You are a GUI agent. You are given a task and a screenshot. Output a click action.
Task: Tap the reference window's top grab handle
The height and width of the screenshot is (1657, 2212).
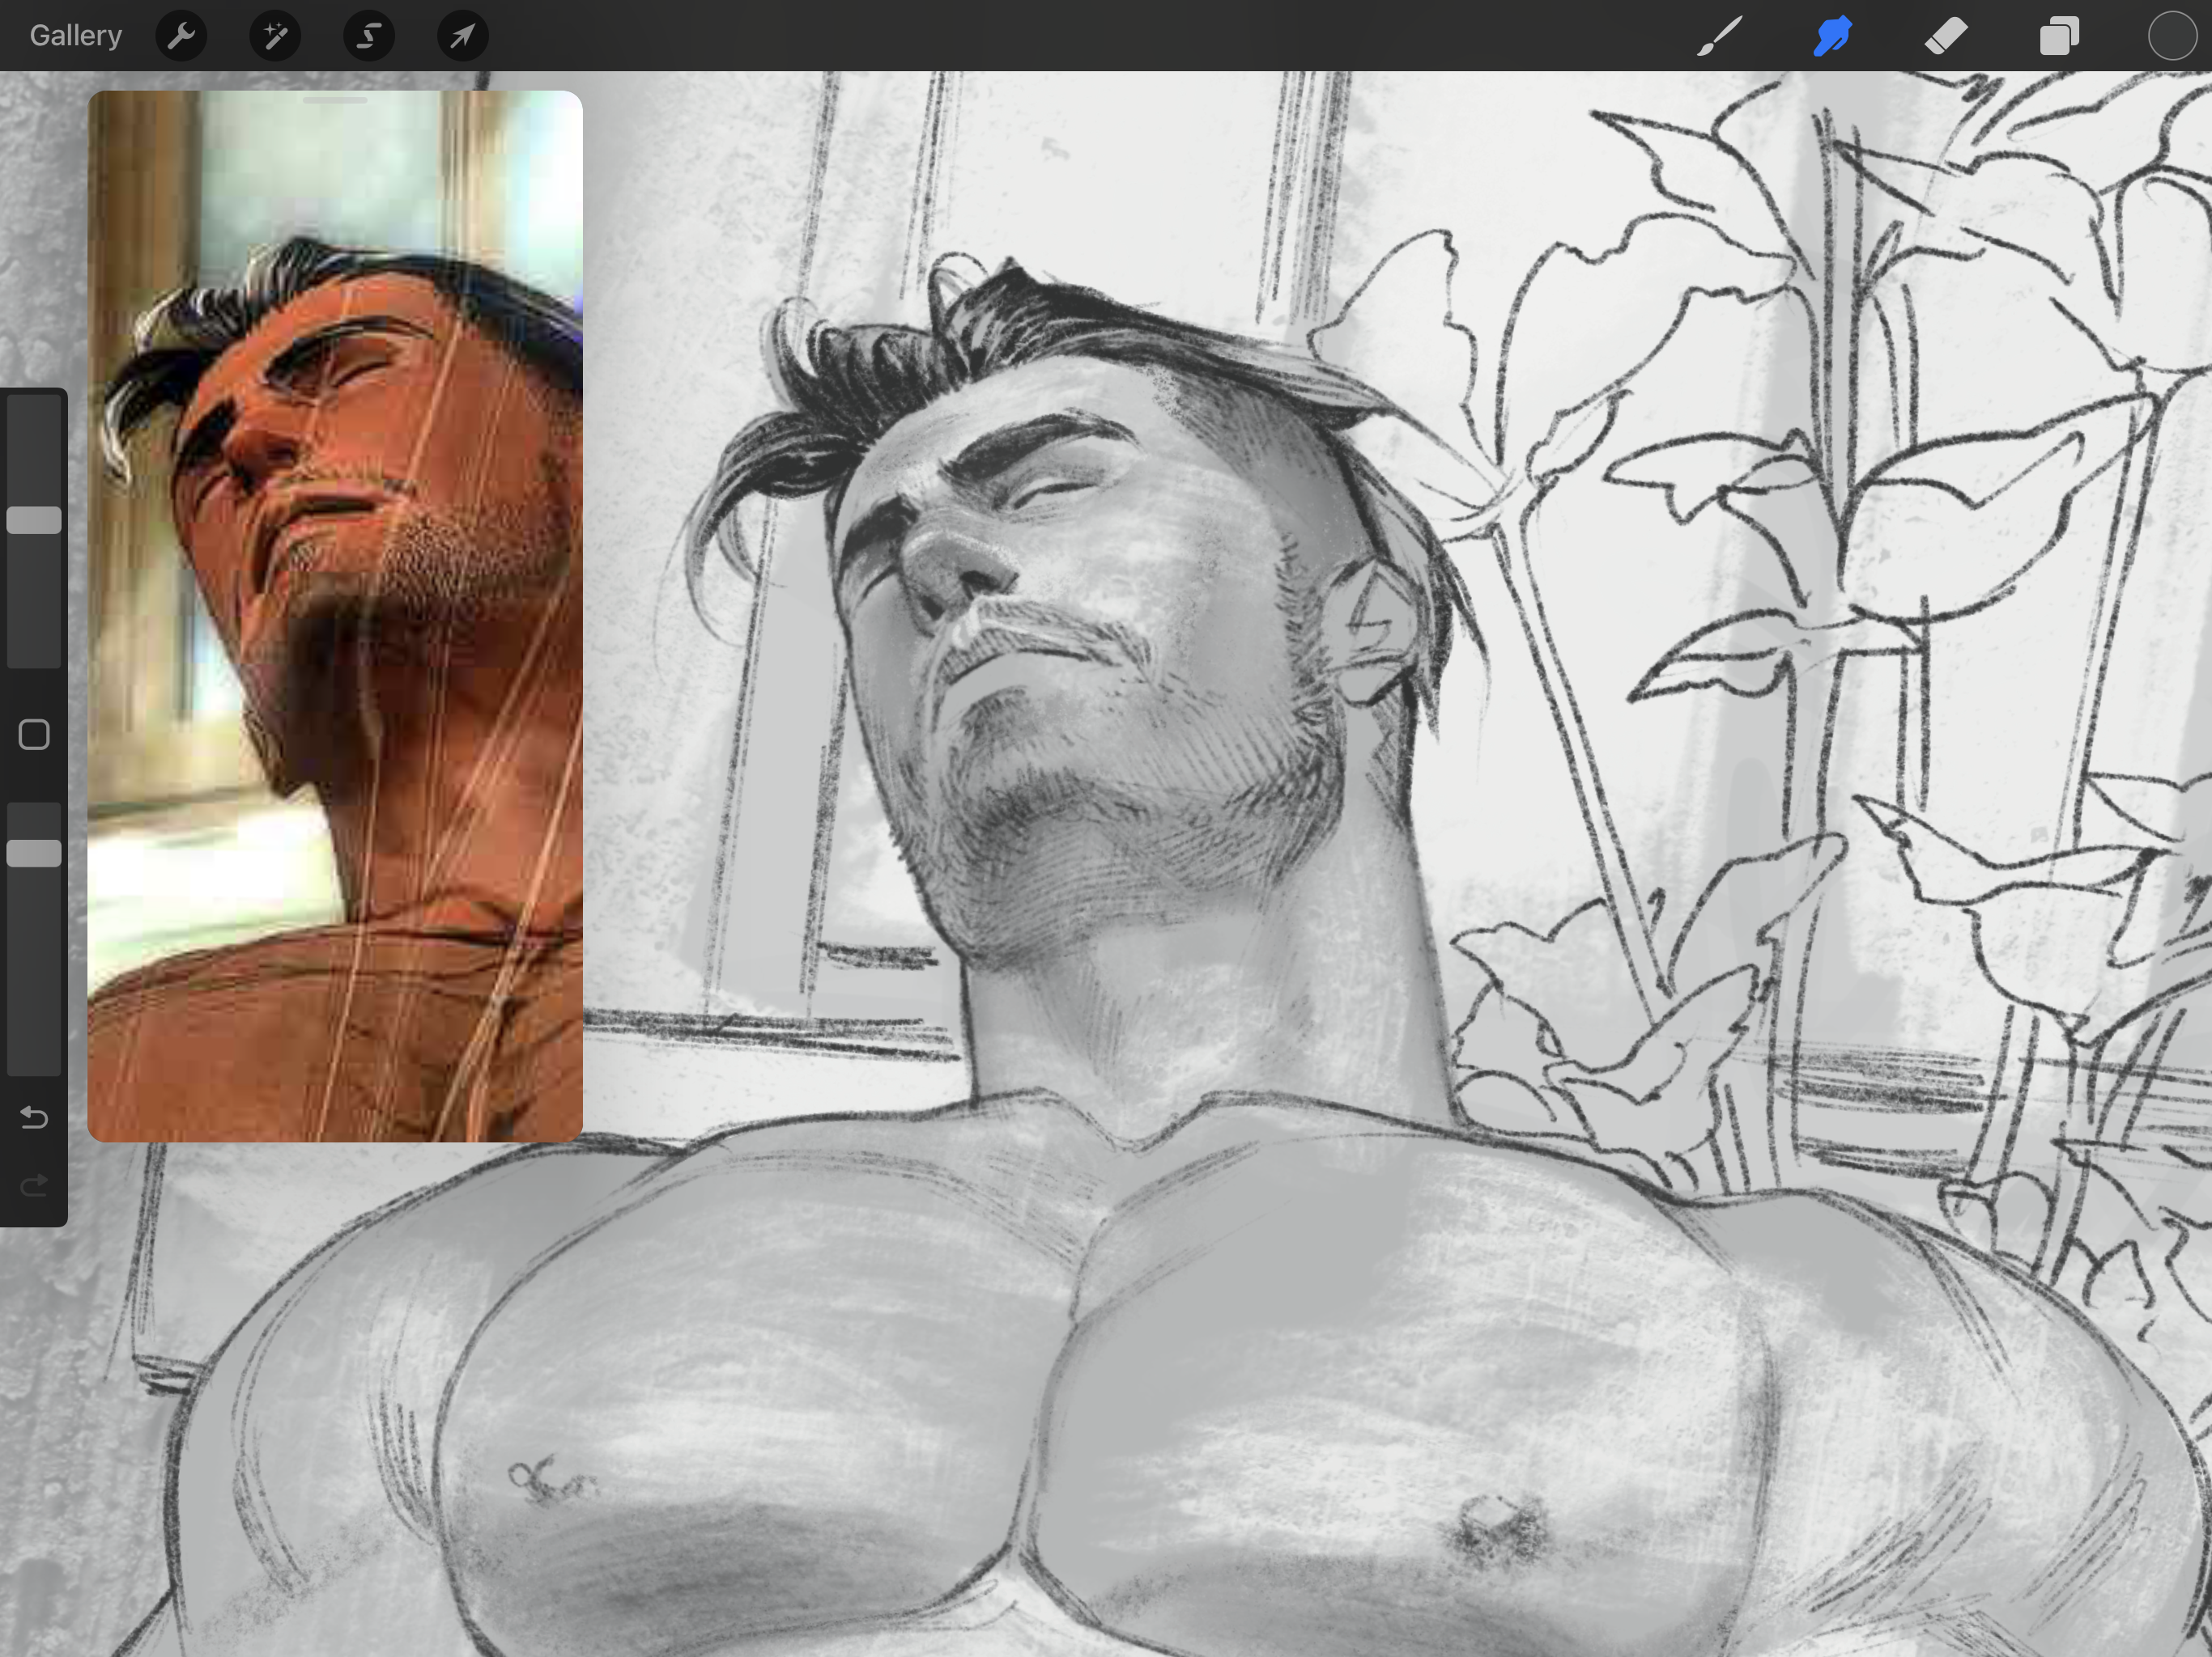335,100
